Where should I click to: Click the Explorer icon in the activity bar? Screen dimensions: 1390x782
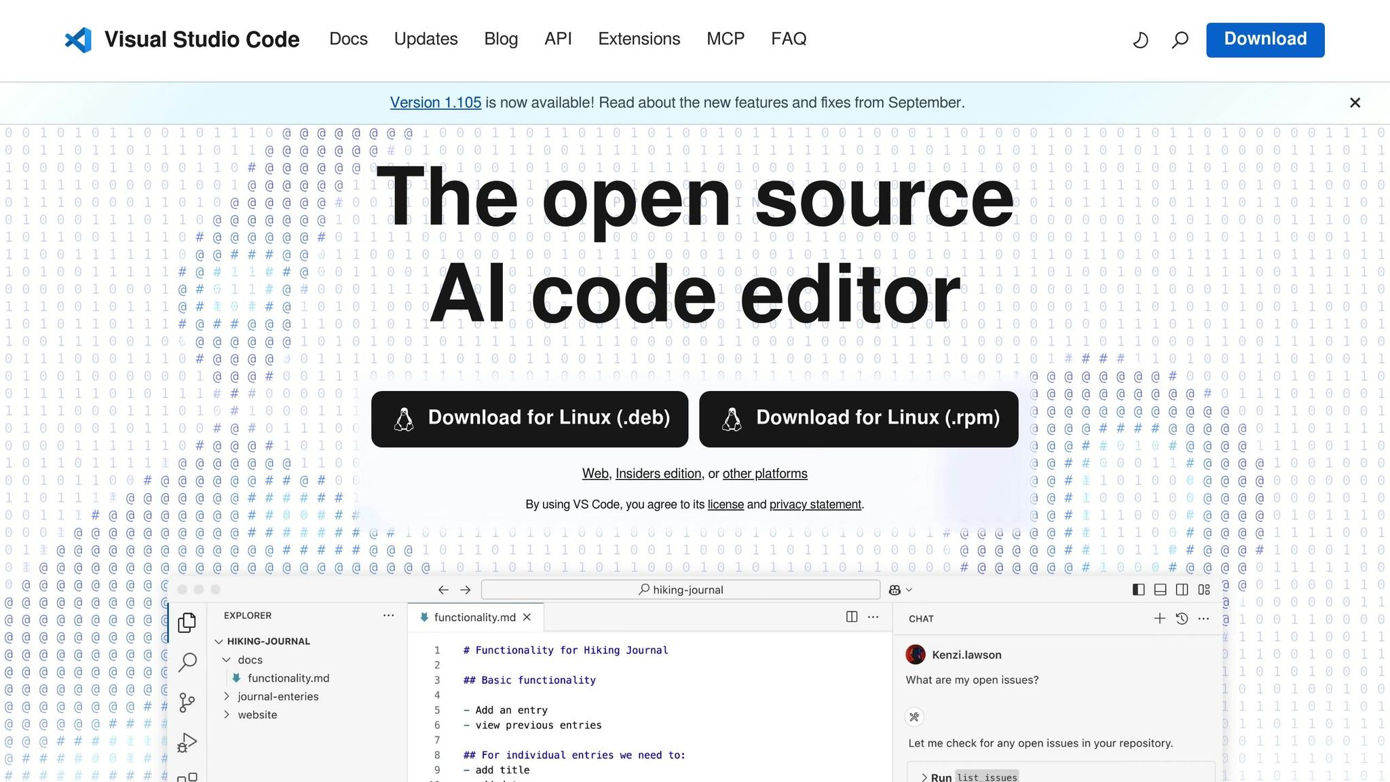(x=187, y=622)
